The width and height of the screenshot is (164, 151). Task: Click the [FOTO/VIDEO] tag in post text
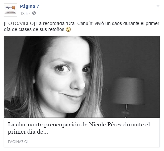[x=20, y=24]
